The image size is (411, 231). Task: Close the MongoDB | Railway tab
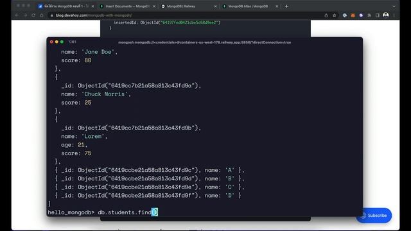pyautogui.click(x=216, y=6)
